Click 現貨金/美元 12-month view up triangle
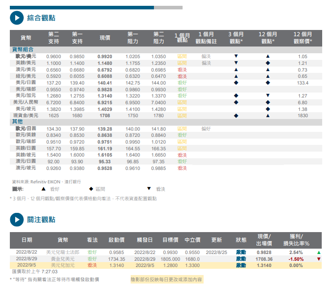Image resolution: width=328 pixels, height=288 pixels. point(268,115)
